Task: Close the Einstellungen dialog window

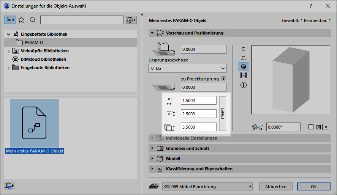Action: (328, 6)
